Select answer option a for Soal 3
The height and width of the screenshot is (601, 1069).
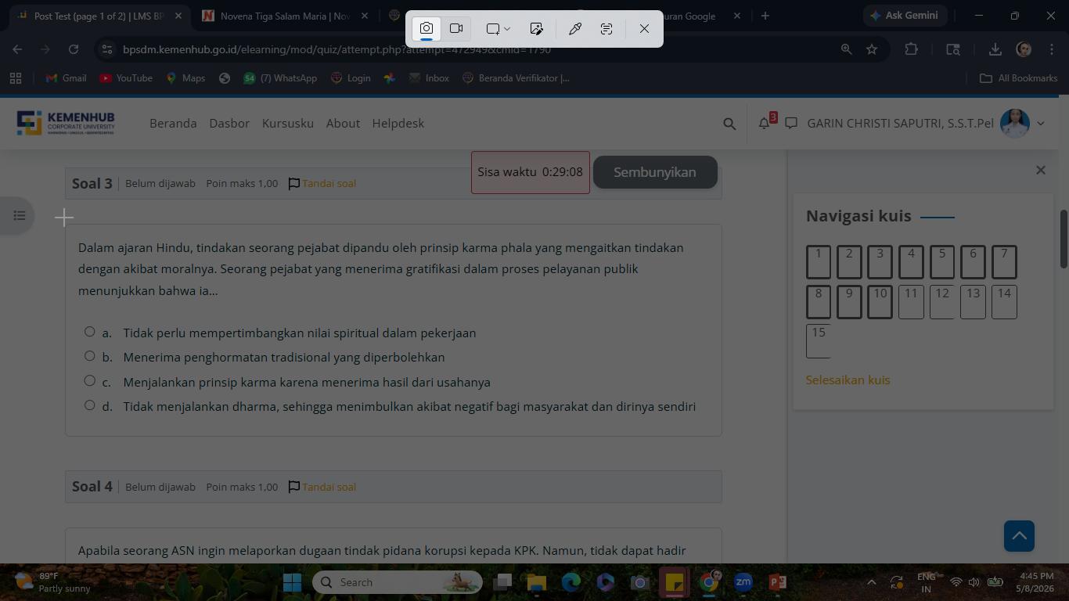90,332
